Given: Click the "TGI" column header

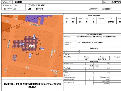Looking at the screenshot, I should pyautogui.click(x=111, y=19).
